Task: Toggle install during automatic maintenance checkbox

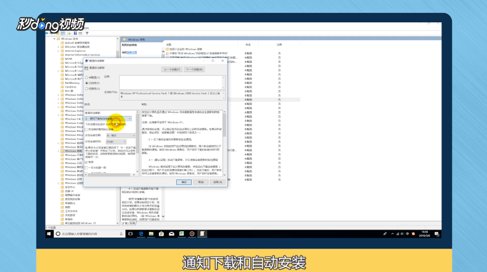Action: [x=86, y=130]
